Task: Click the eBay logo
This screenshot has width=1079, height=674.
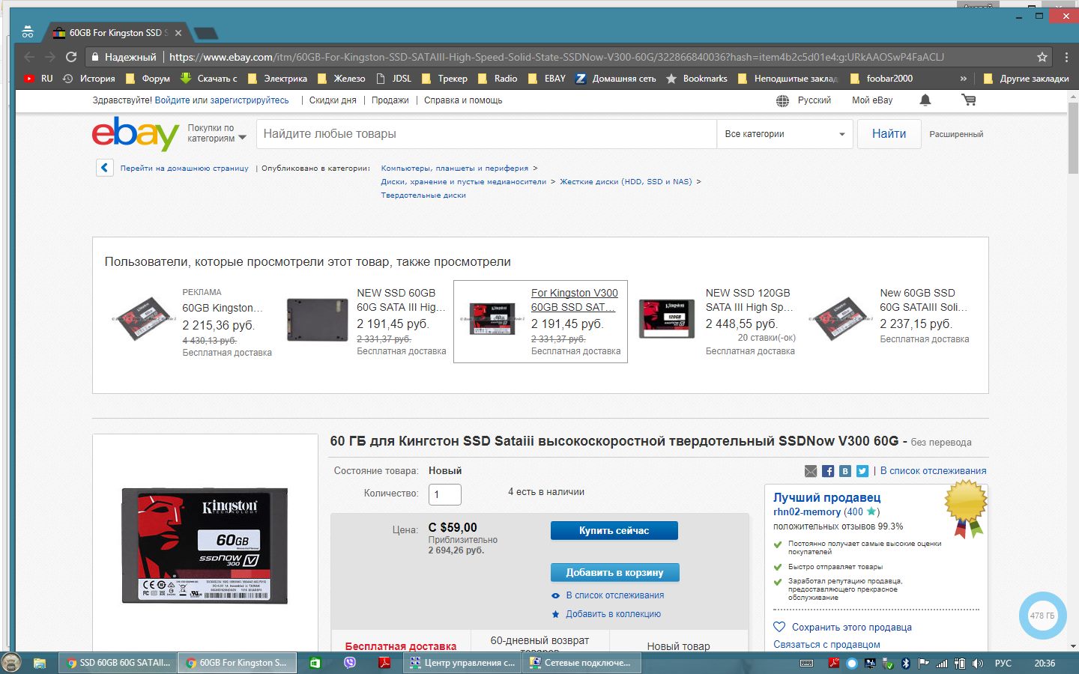Action: tap(135, 134)
